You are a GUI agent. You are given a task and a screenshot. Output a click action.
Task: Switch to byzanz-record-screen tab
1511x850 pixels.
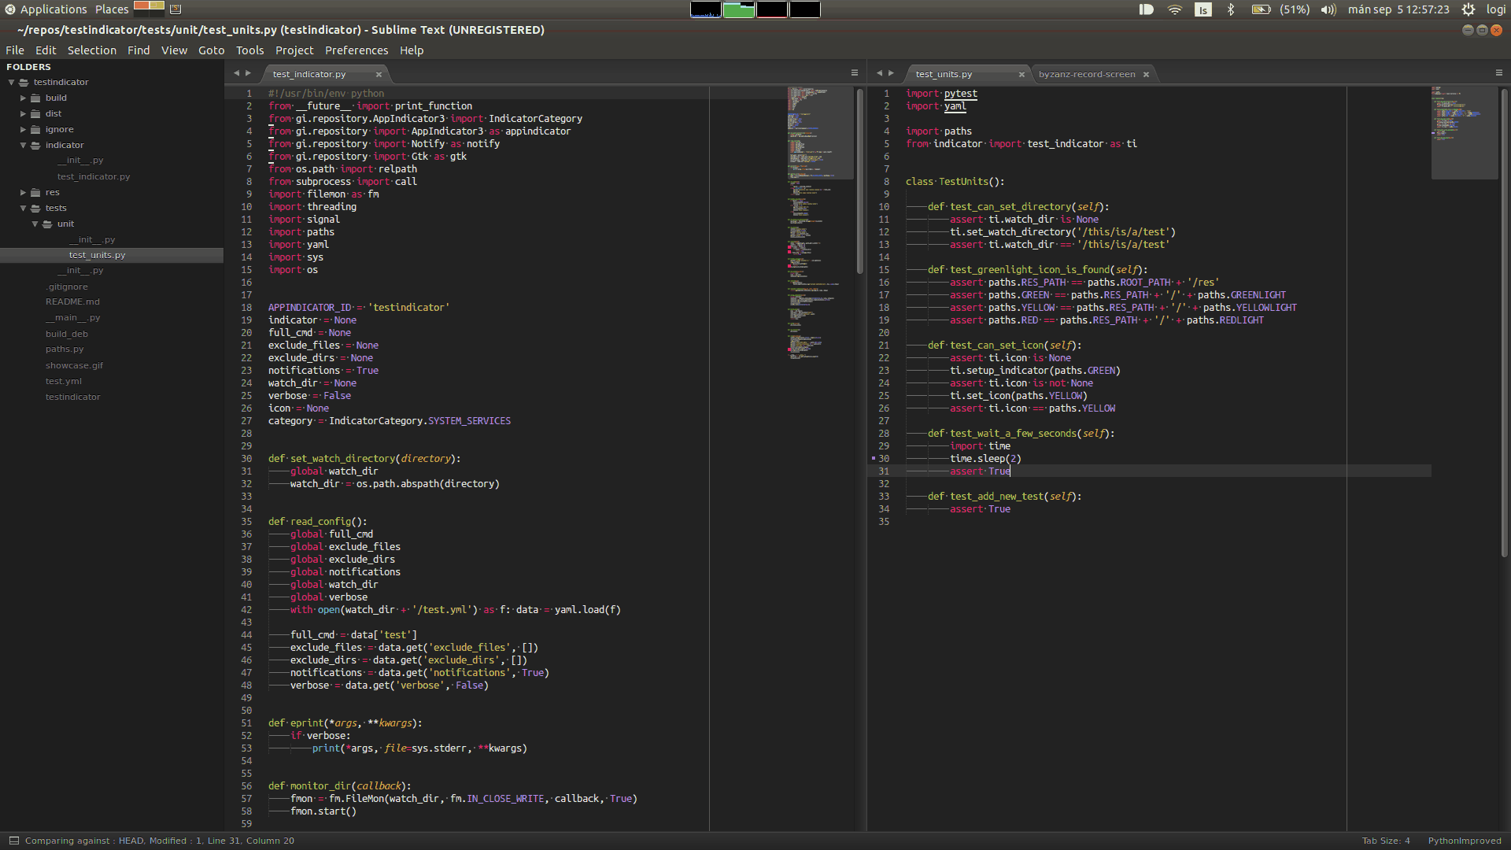point(1086,75)
